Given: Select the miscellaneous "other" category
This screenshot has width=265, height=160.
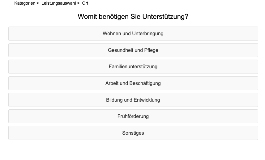Looking at the screenshot, I should click(133, 133).
